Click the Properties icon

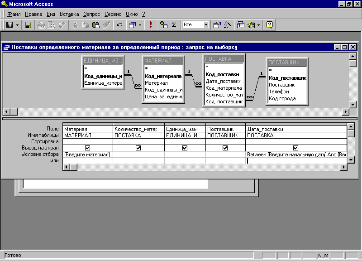coord(217,25)
